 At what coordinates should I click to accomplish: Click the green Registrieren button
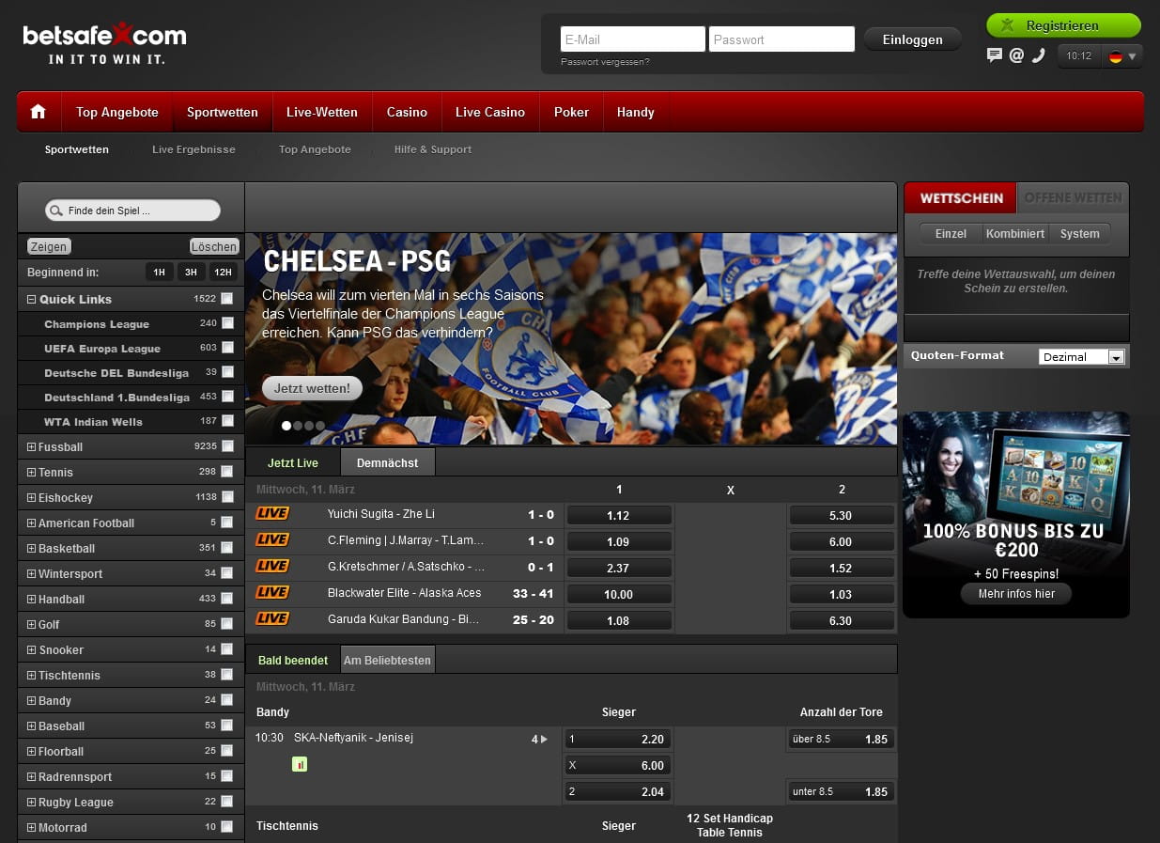[1063, 25]
